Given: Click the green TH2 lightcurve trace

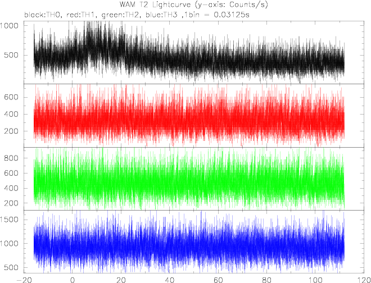Looking at the screenshot, I should coord(189,179).
